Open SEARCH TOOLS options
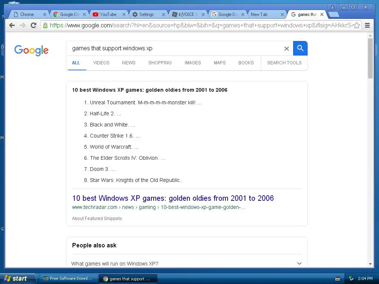This screenshot has height=284, width=379. [284, 63]
